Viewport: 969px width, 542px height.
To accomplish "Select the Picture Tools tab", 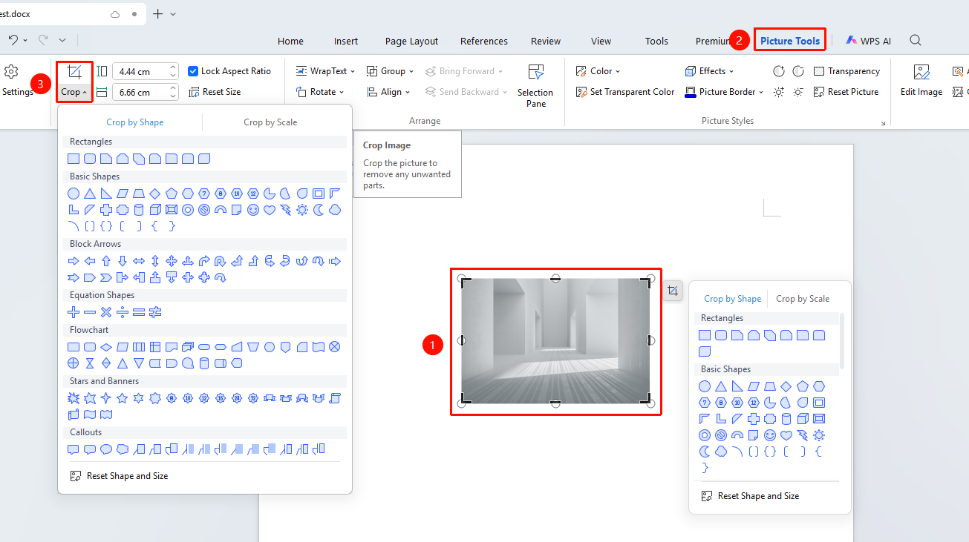I will pyautogui.click(x=790, y=41).
